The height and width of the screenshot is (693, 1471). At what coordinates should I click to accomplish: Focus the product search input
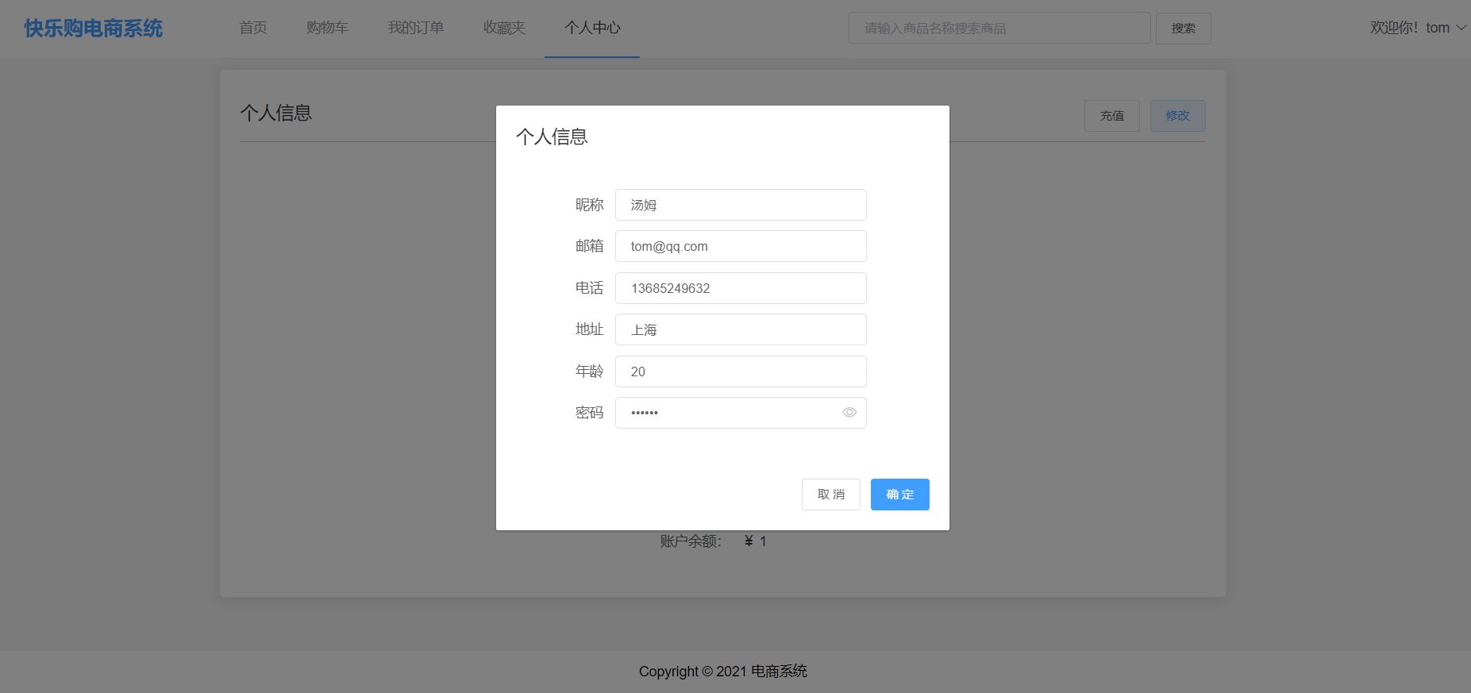pyautogui.click(x=999, y=28)
